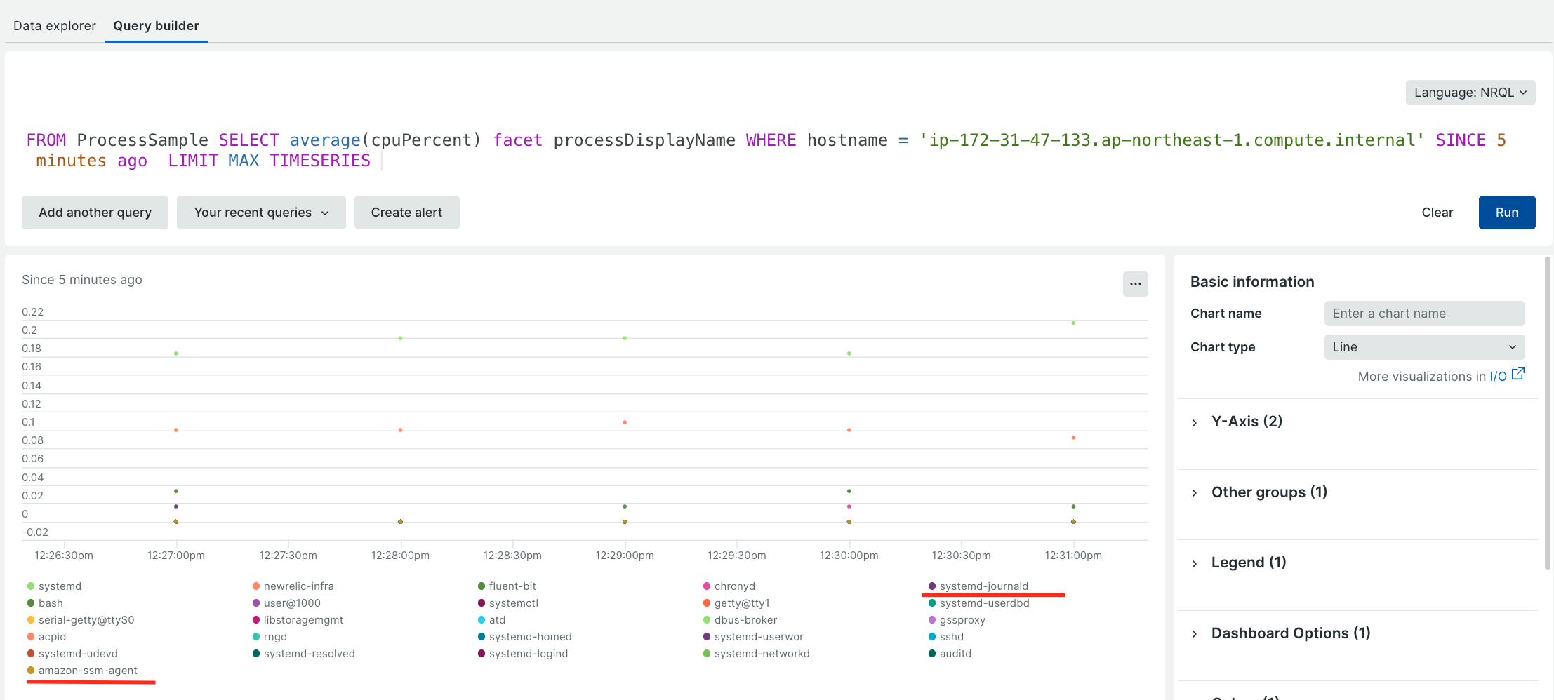1554x700 pixels.
Task: Toggle the systemd-resolved legend entry
Action: coord(304,654)
